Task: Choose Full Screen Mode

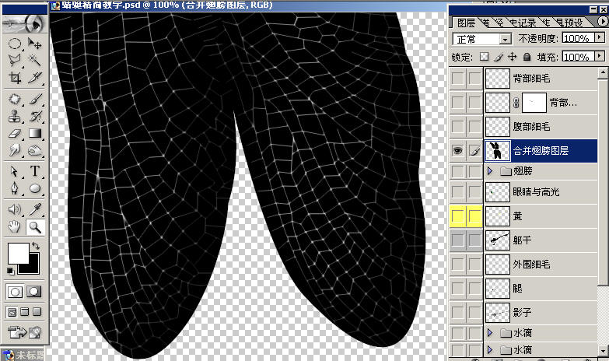Action: tap(37, 312)
